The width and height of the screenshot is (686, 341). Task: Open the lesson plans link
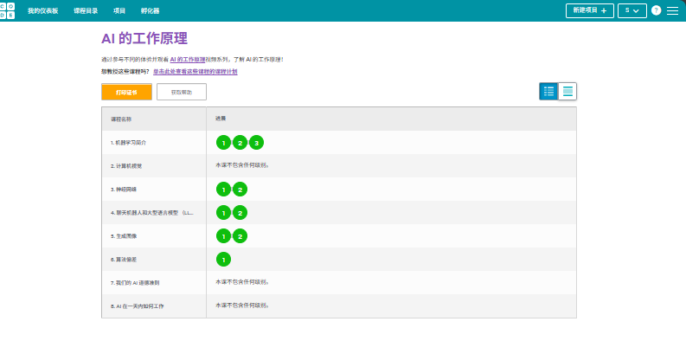coord(196,71)
